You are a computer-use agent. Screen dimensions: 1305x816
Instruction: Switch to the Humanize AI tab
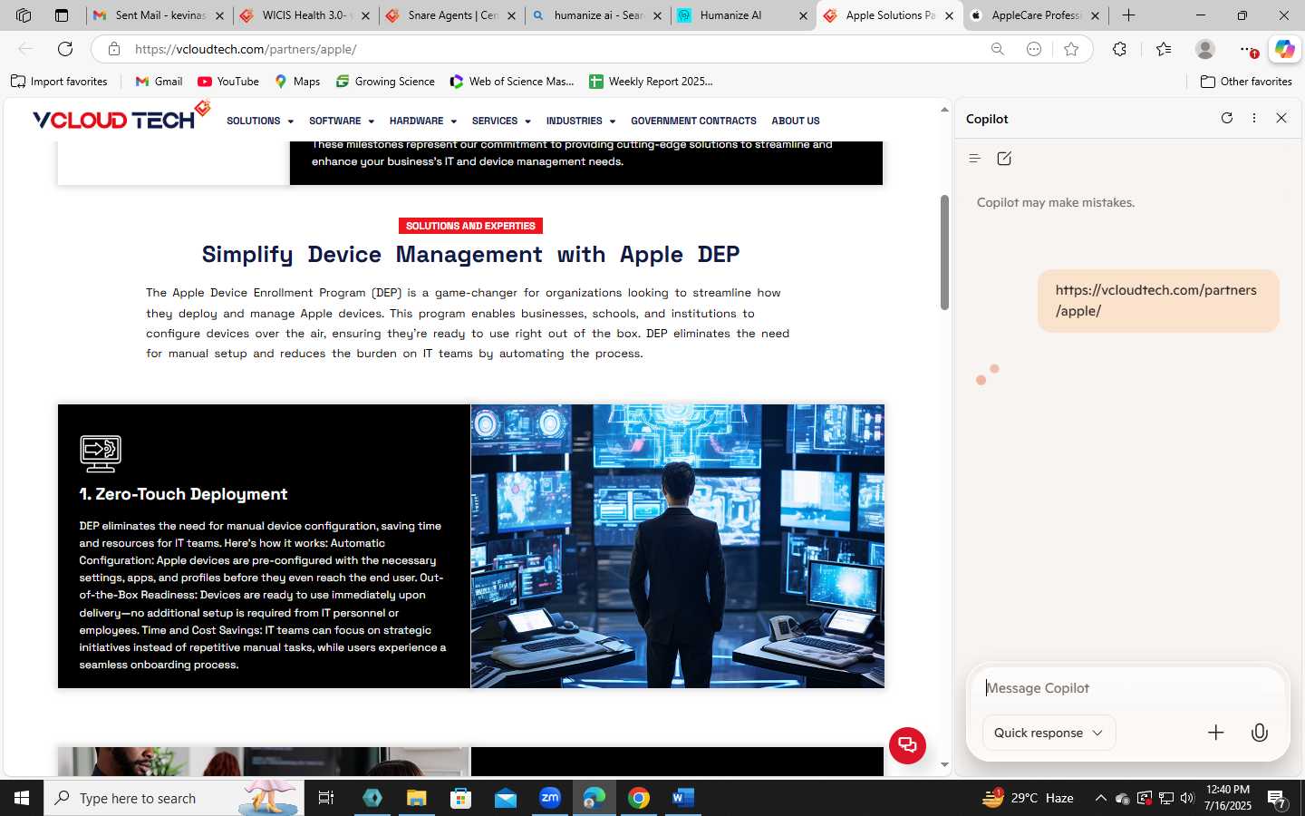point(743,15)
